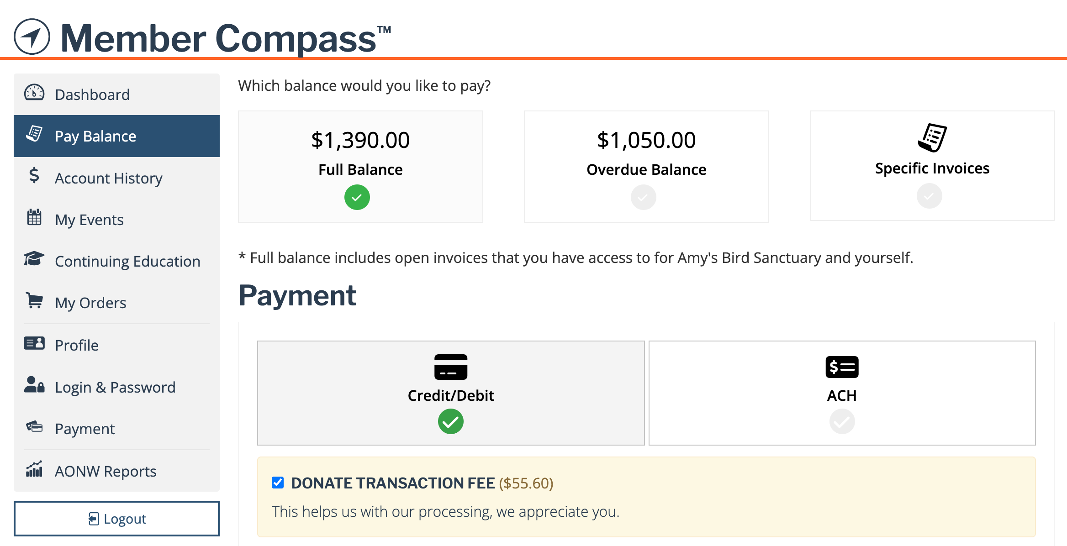Select the Overdue Balance checkmark circle
The width and height of the screenshot is (1067, 546).
click(644, 197)
